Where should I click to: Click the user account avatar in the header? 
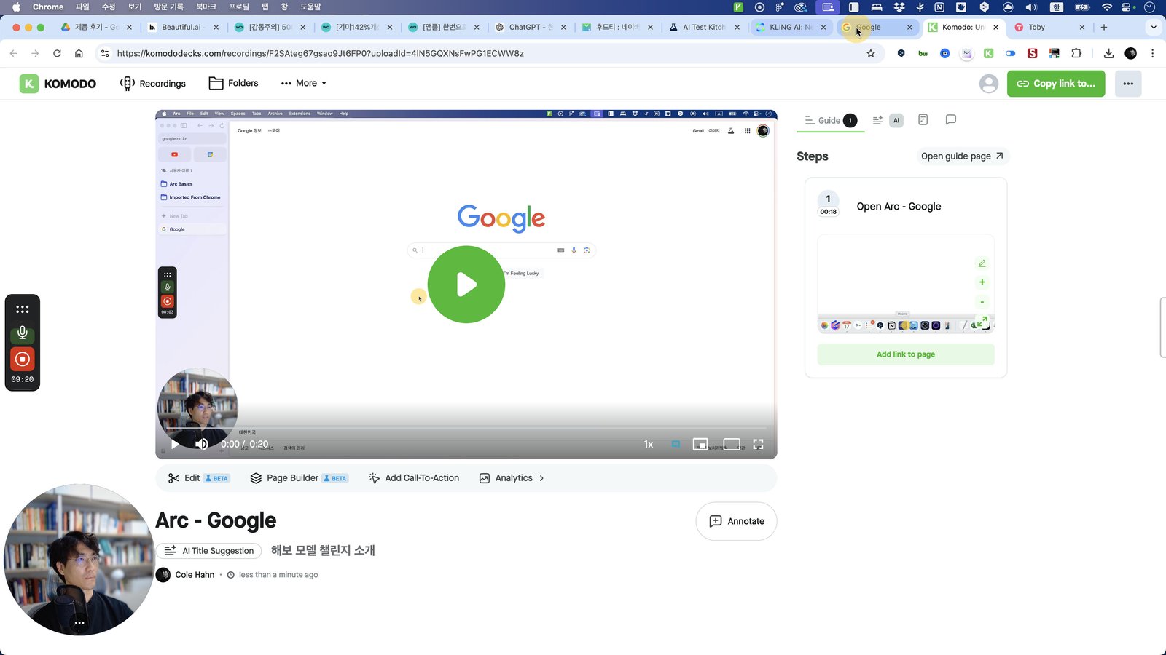pos(989,84)
